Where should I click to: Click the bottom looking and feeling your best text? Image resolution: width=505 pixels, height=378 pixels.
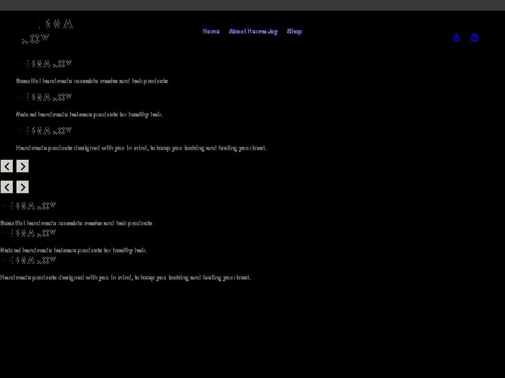[125, 277]
